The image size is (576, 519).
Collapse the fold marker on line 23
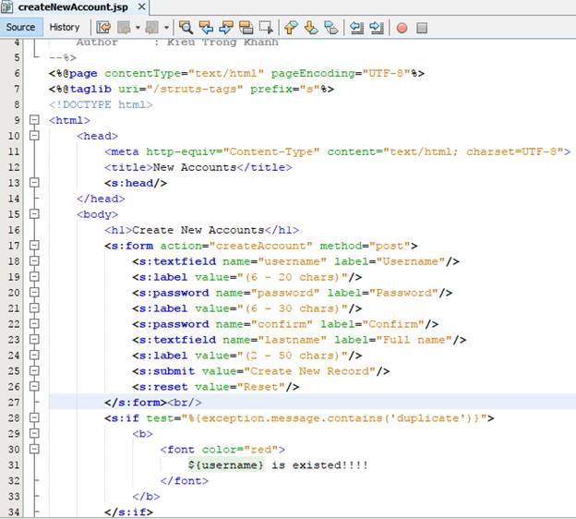pyautogui.click(x=34, y=339)
